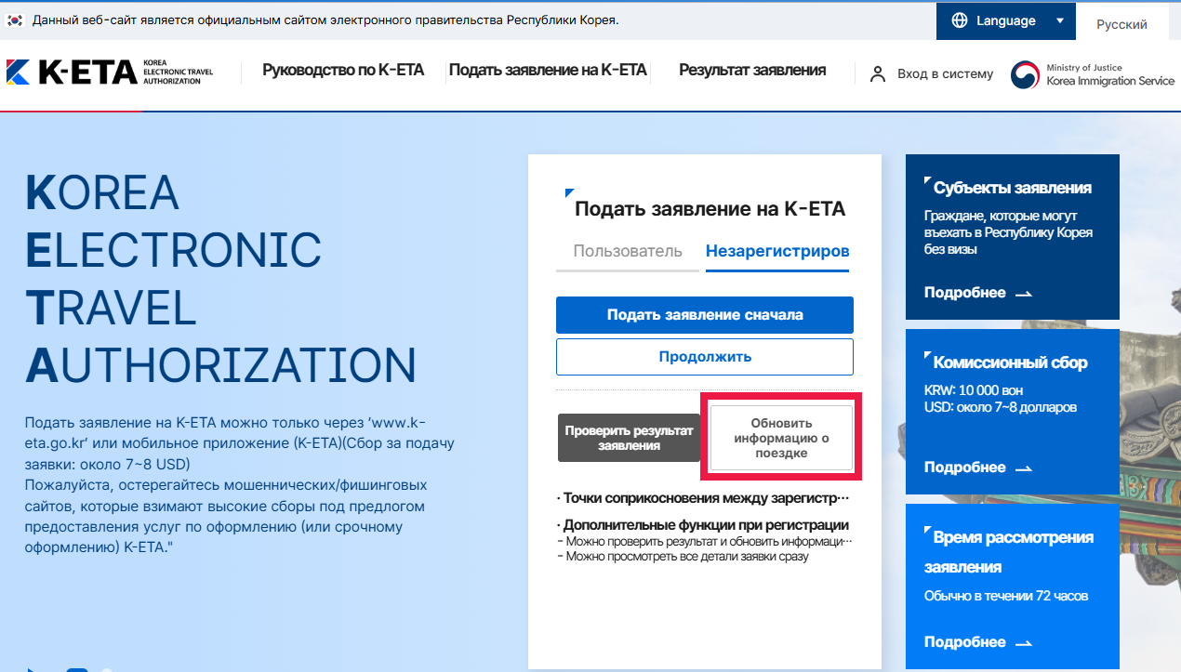Click the arrow icon in Время рассмотрения card
Screen dimensions: 1181x672
click(x=1023, y=643)
